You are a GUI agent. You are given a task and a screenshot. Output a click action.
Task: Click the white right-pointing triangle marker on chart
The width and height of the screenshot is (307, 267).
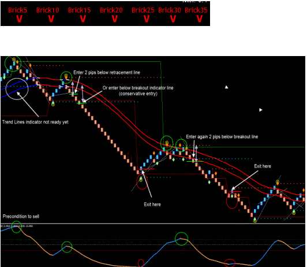[x=261, y=110]
